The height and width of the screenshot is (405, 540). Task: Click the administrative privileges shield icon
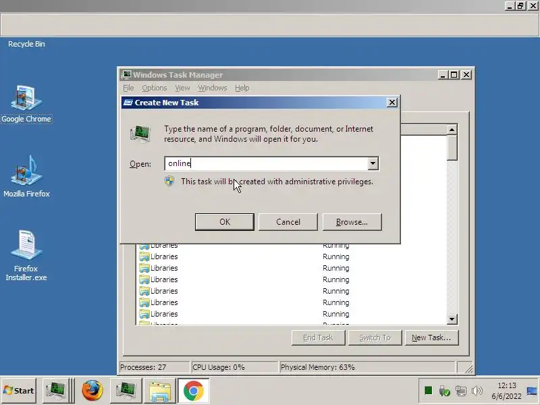pos(169,181)
